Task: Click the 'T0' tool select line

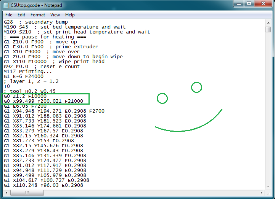Action: point(7,86)
